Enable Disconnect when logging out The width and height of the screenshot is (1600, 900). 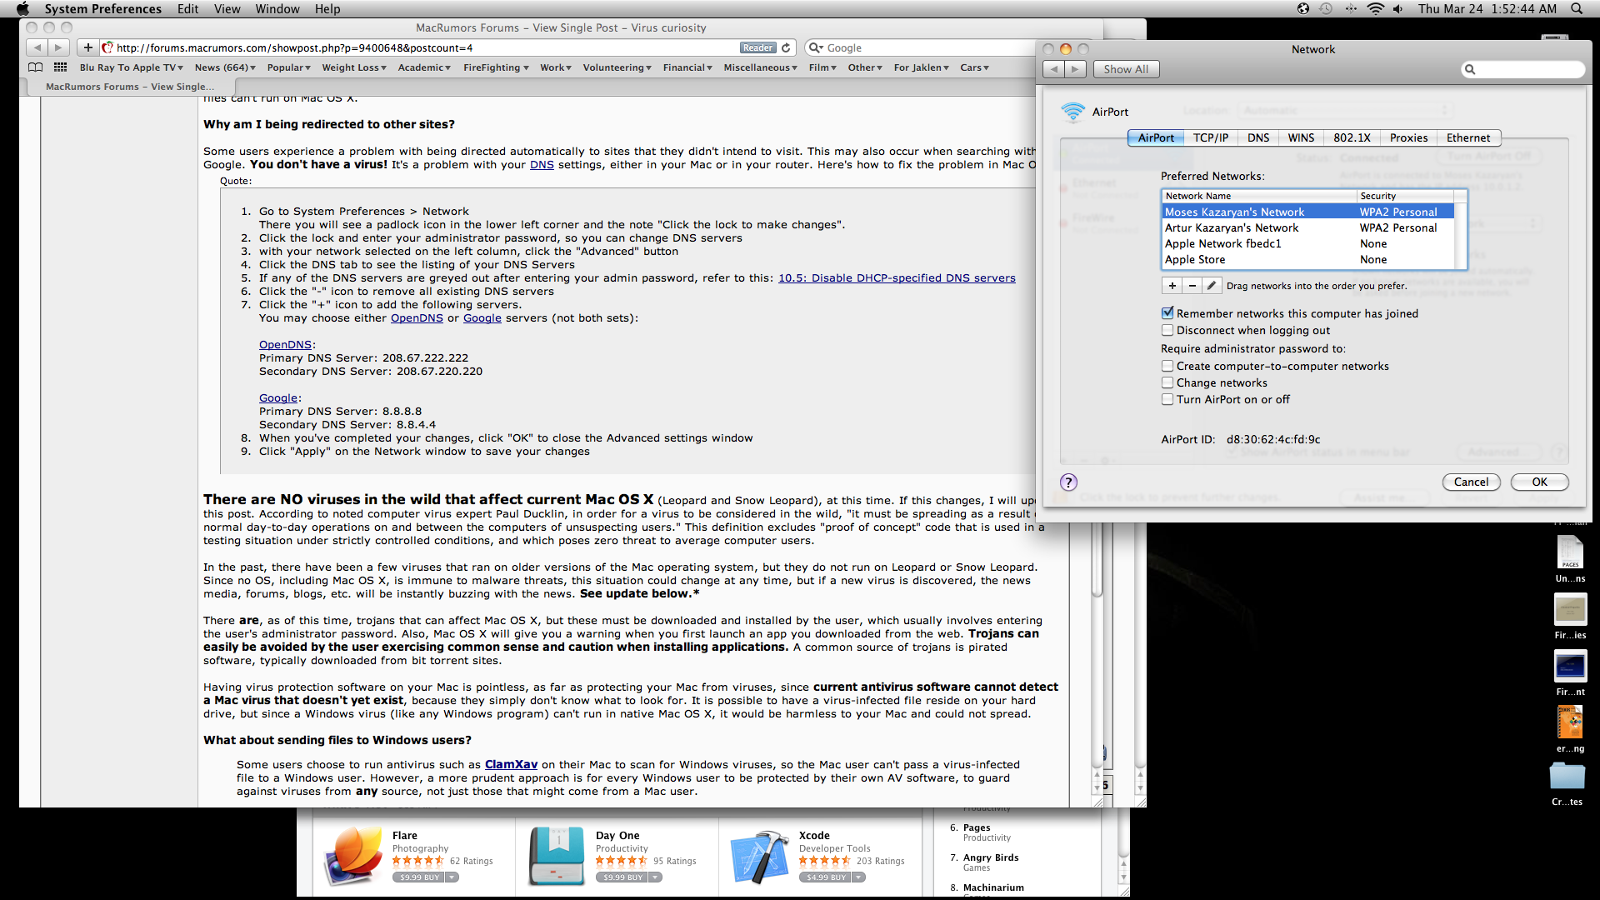pos(1167,330)
